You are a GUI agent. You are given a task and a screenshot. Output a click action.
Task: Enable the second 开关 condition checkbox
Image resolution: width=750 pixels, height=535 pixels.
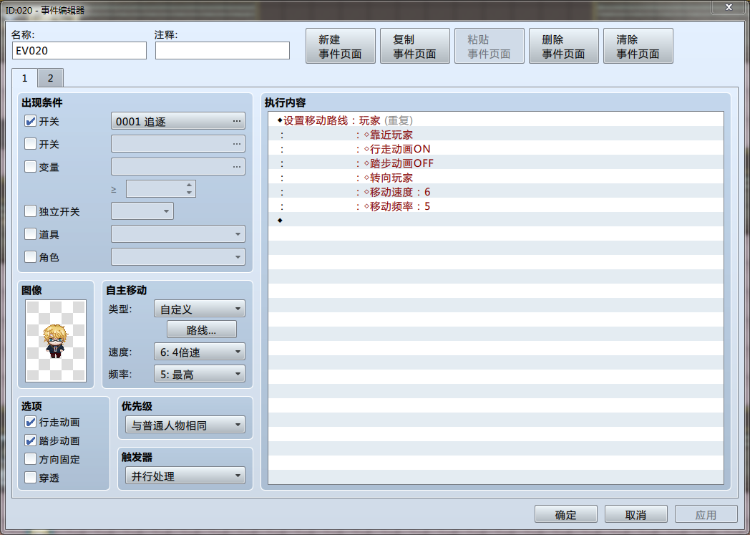(30, 143)
